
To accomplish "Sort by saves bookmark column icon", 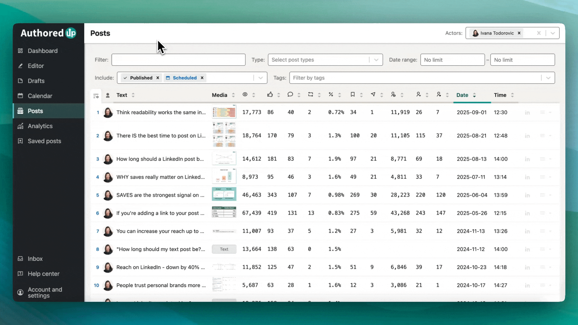I will tap(353, 95).
